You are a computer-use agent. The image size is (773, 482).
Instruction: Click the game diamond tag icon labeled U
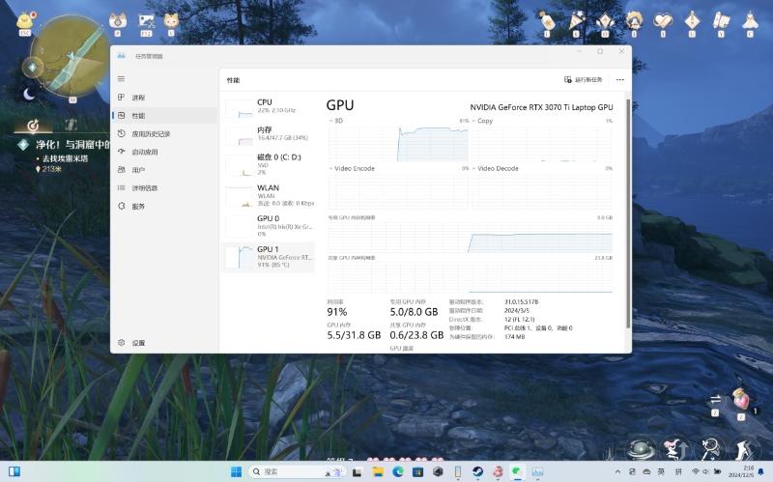click(x=692, y=20)
